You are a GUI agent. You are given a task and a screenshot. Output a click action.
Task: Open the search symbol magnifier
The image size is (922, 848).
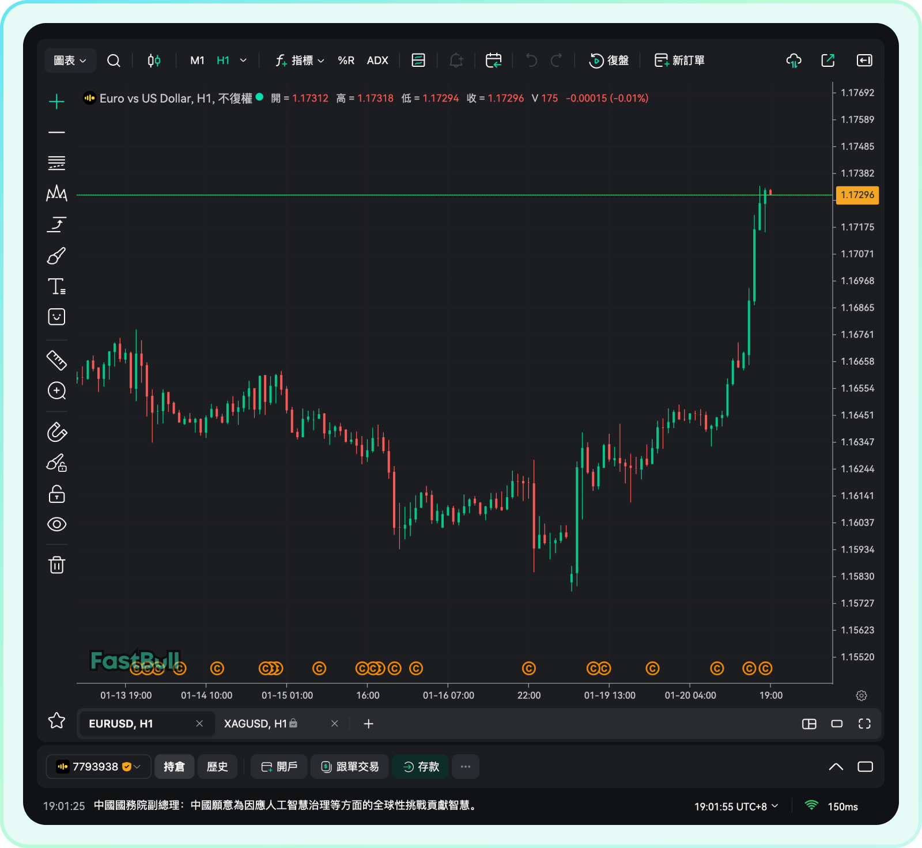coord(114,60)
